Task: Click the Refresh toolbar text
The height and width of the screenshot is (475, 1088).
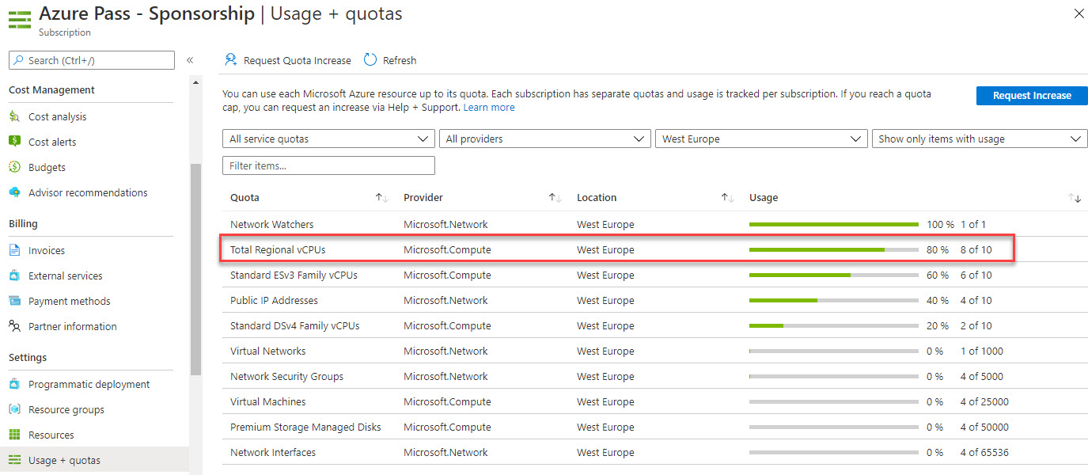Action: coord(400,60)
